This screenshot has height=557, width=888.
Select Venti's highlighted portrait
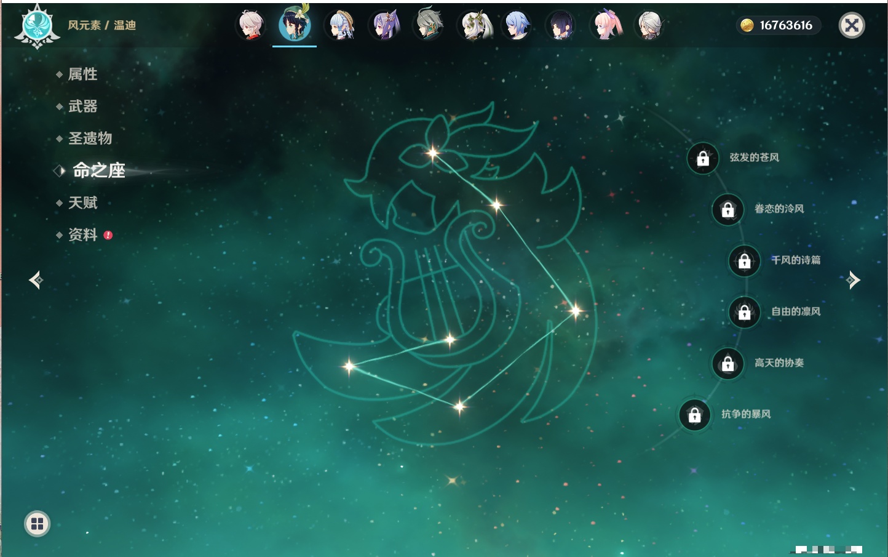295,24
